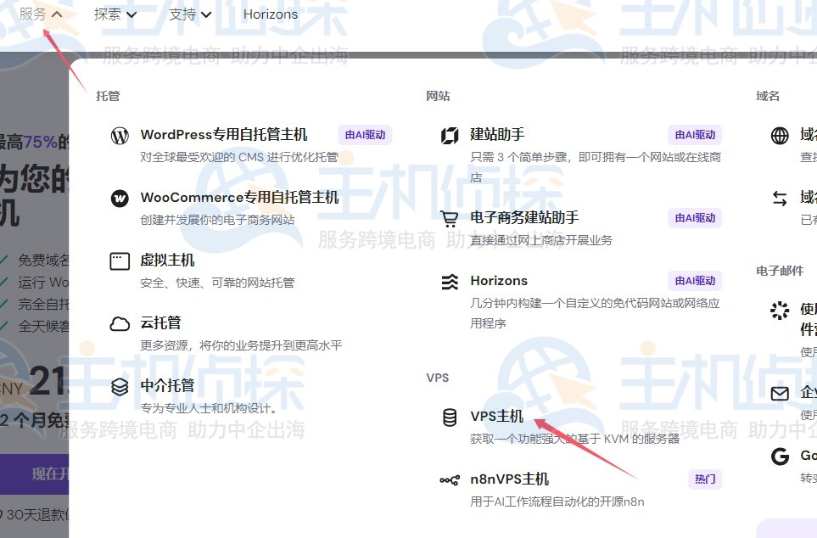Click the domain globe icon
The image size is (817, 538).
click(x=780, y=136)
